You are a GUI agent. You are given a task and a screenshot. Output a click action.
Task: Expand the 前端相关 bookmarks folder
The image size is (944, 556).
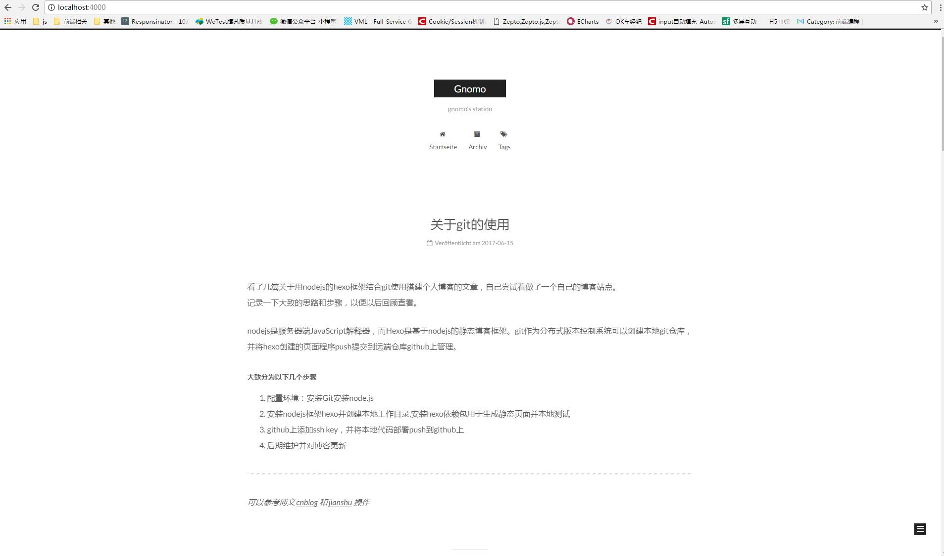(70, 21)
